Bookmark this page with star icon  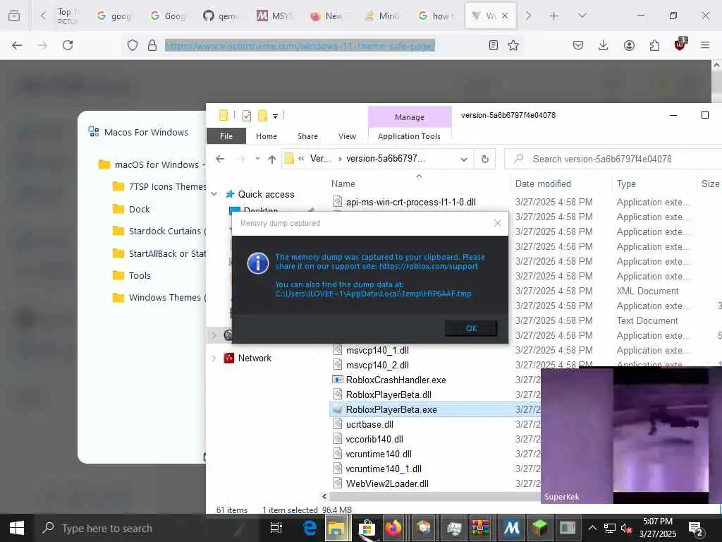[x=513, y=45]
